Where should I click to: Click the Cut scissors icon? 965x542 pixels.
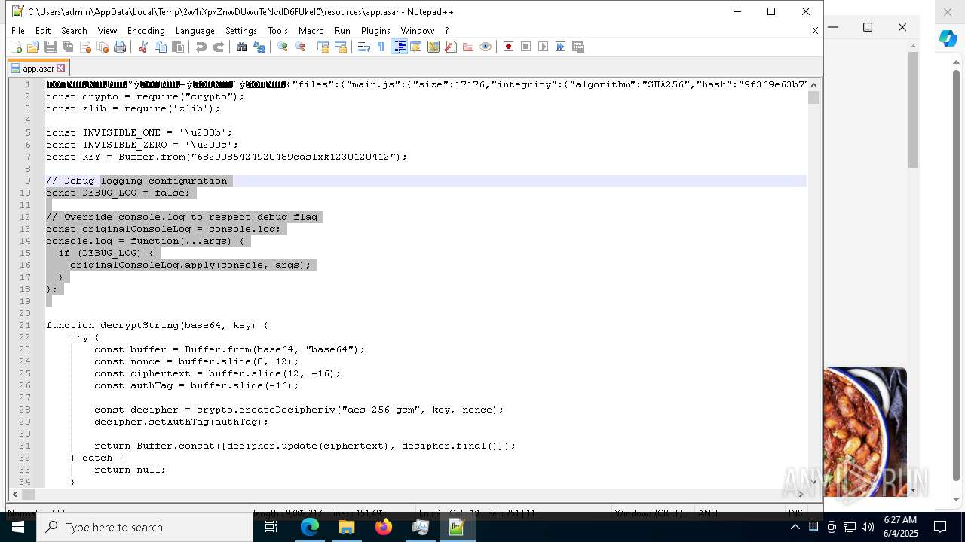click(142, 47)
